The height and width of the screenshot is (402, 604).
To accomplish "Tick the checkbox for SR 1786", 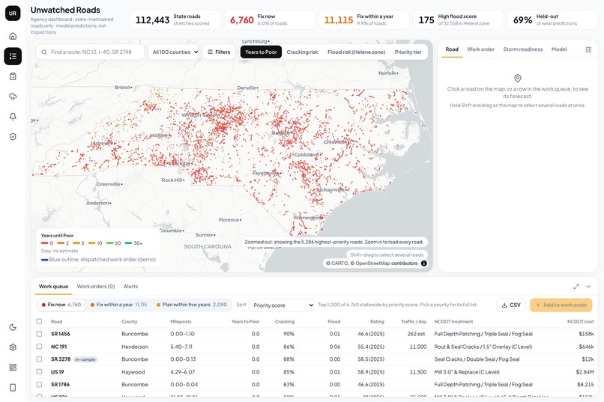I will click(x=39, y=384).
